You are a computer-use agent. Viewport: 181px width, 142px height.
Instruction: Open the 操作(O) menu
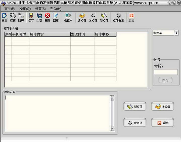[x=25, y=9]
